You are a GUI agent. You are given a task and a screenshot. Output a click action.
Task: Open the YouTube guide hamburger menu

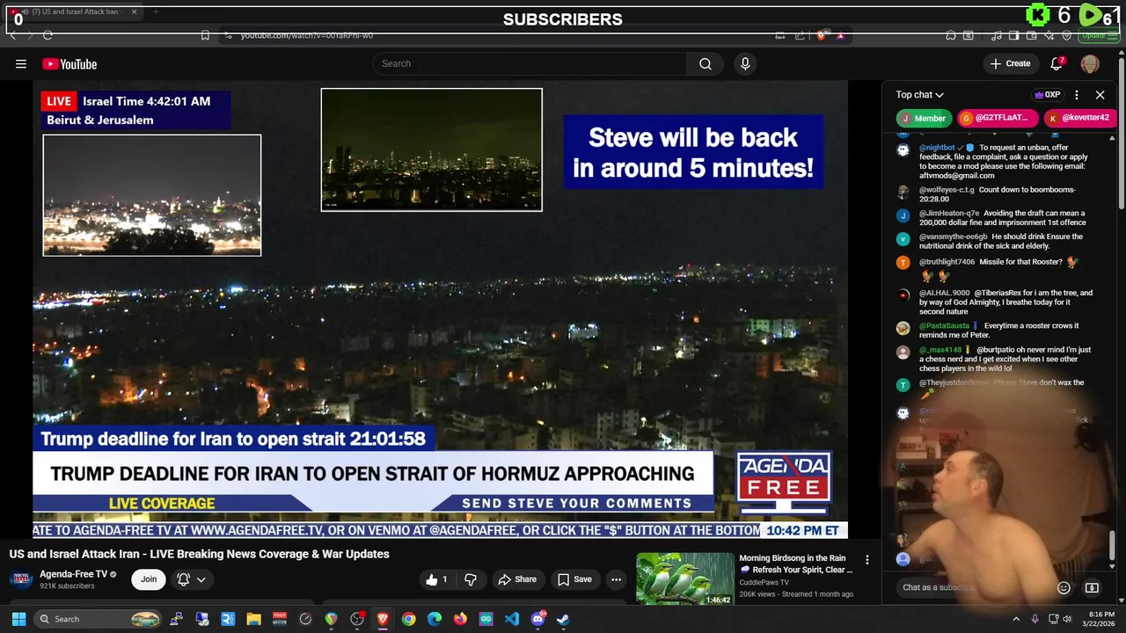pyautogui.click(x=21, y=63)
